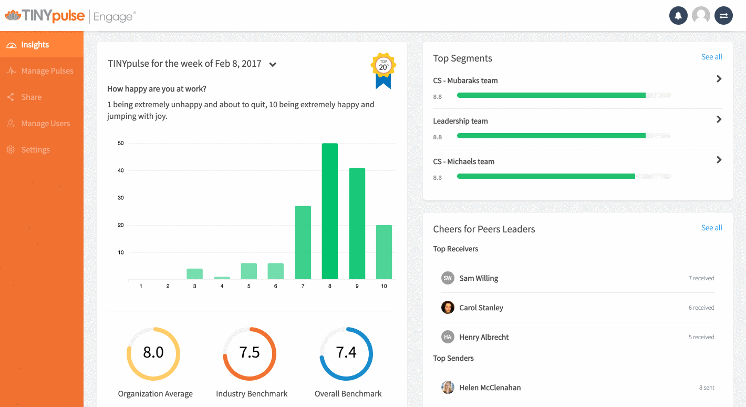The width and height of the screenshot is (746, 407).
Task: Click the 8.0 Organization Average gauge
Action: coord(153,353)
